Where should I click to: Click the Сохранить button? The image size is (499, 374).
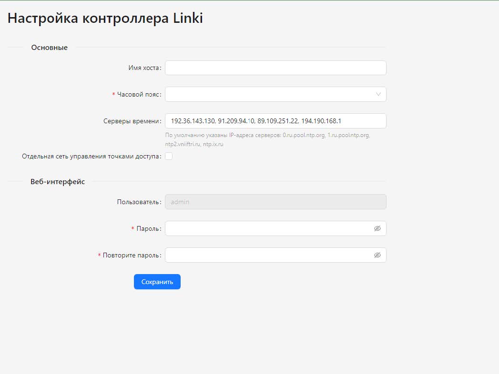click(157, 282)
